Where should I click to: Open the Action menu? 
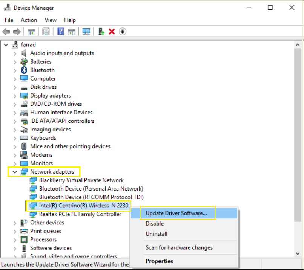tap(29, 20)
